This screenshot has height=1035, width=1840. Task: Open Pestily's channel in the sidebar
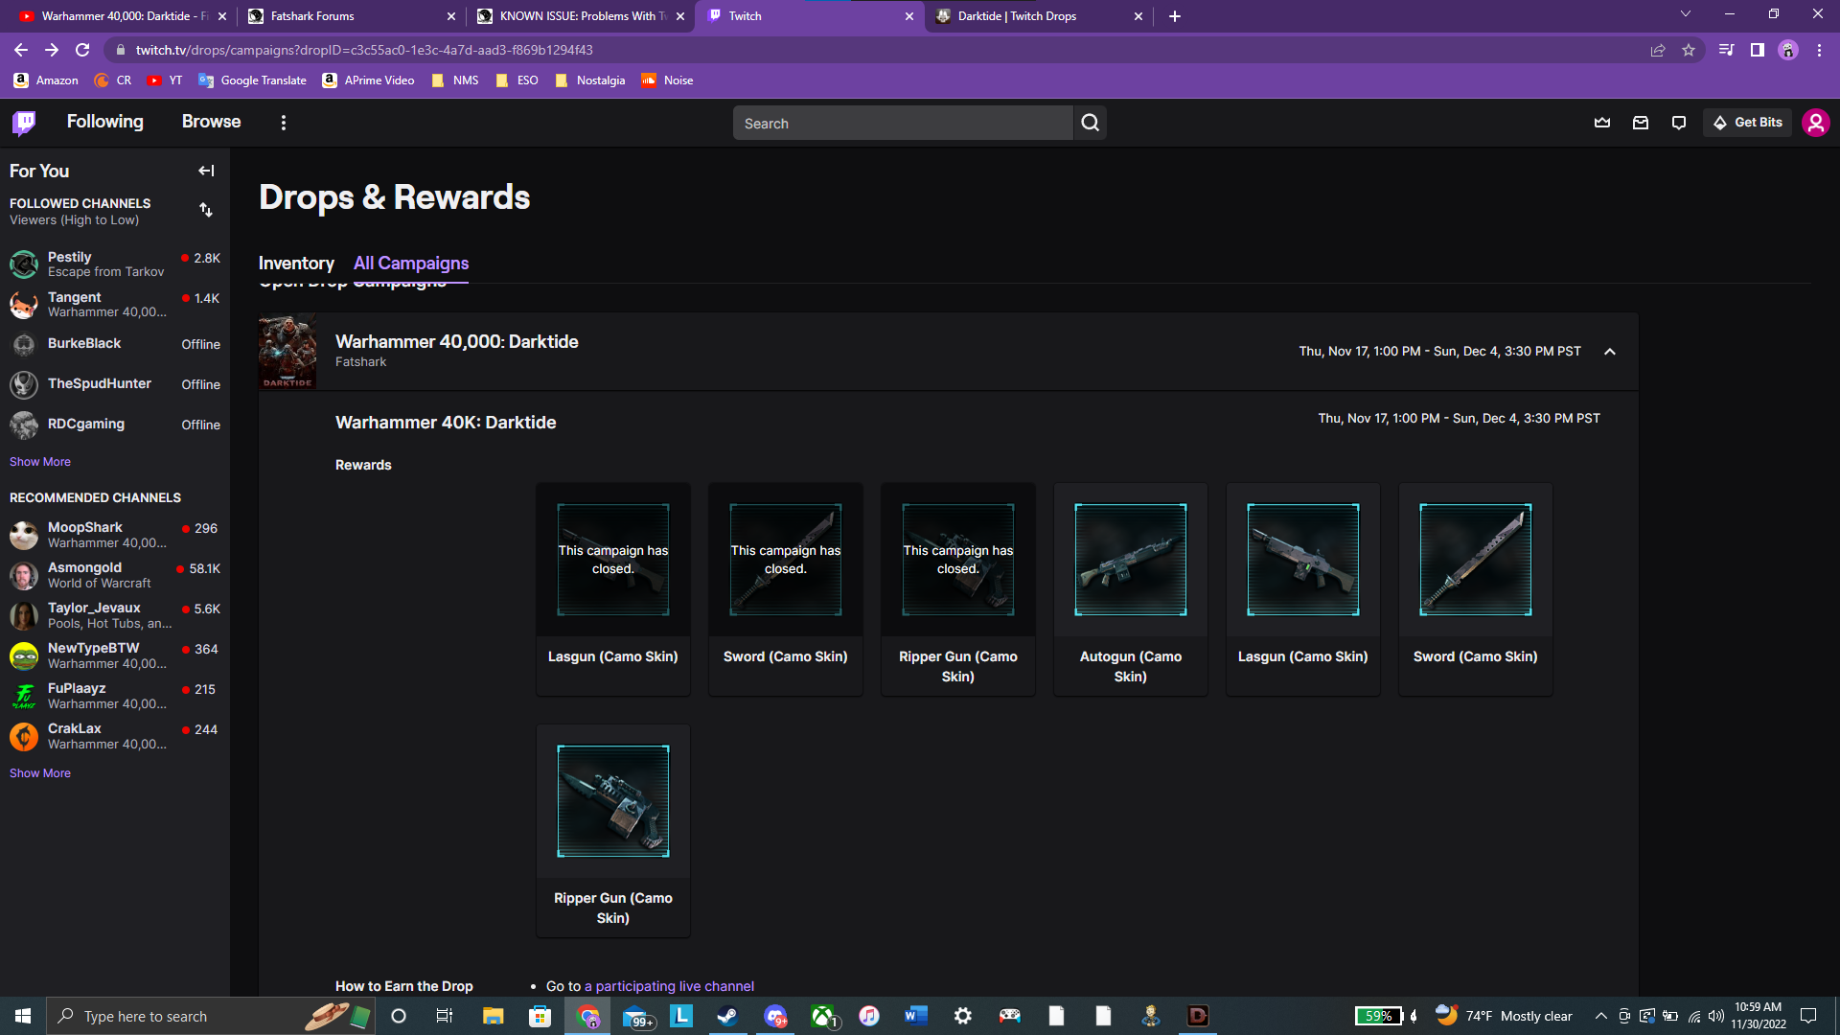coord(115,264)
